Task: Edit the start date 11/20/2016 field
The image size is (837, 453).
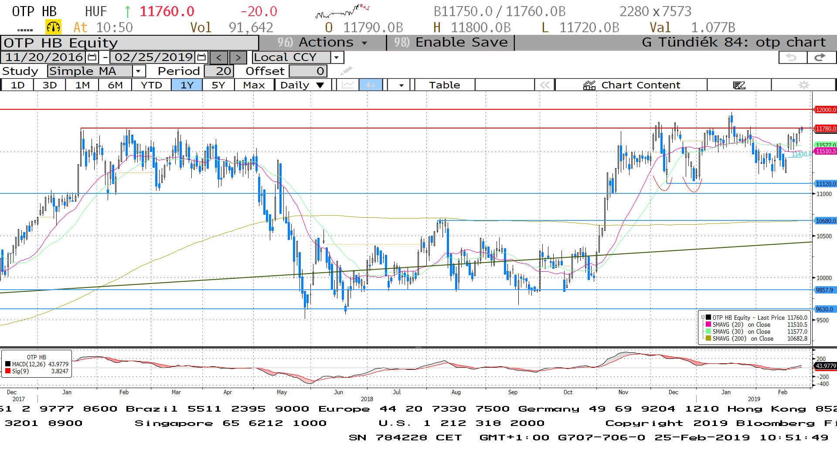Action: pyautogui.click(x=44, y=57)
